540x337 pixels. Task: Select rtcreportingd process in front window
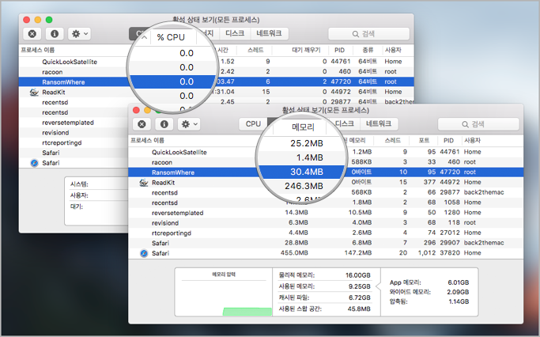(326, 233)
